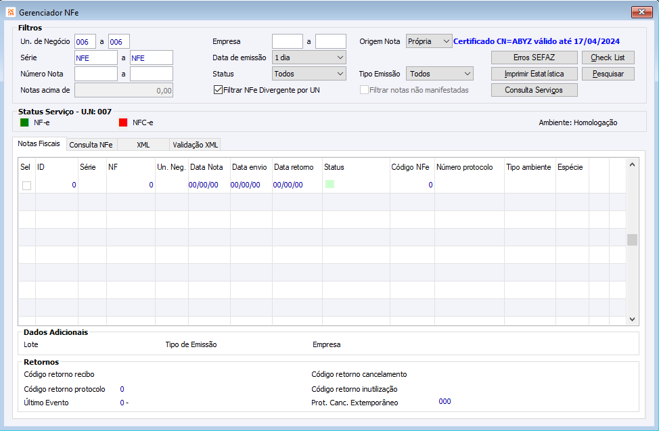This screenshot has height=431, width=659.
Task: Click the first Série input field
Action: pos(96,58)
